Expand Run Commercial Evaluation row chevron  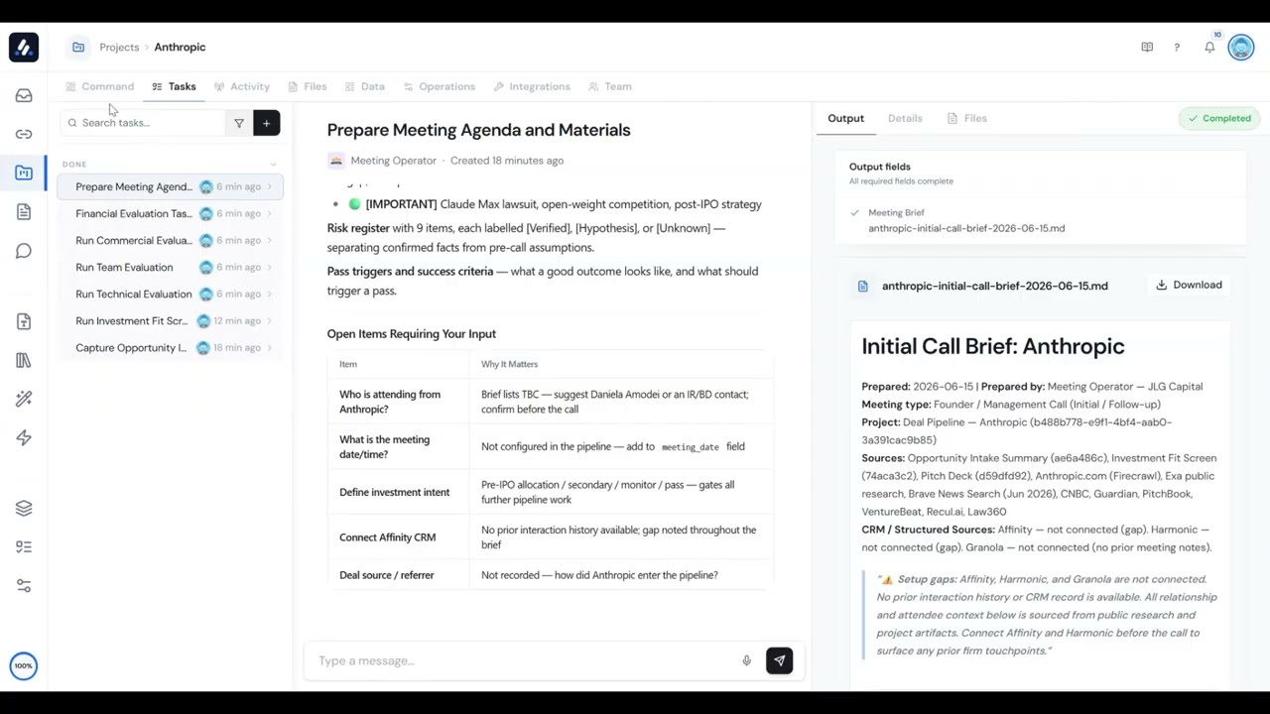269,240
